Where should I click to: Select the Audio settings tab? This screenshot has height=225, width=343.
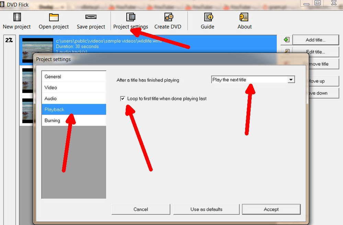tap(74, 98)
